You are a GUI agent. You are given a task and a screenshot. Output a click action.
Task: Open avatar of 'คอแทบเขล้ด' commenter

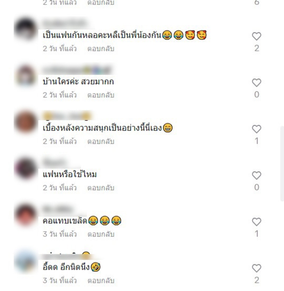pos(26,215)
